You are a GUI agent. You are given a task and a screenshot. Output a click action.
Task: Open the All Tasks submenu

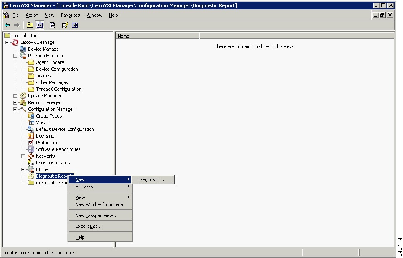tap(100, 186)
